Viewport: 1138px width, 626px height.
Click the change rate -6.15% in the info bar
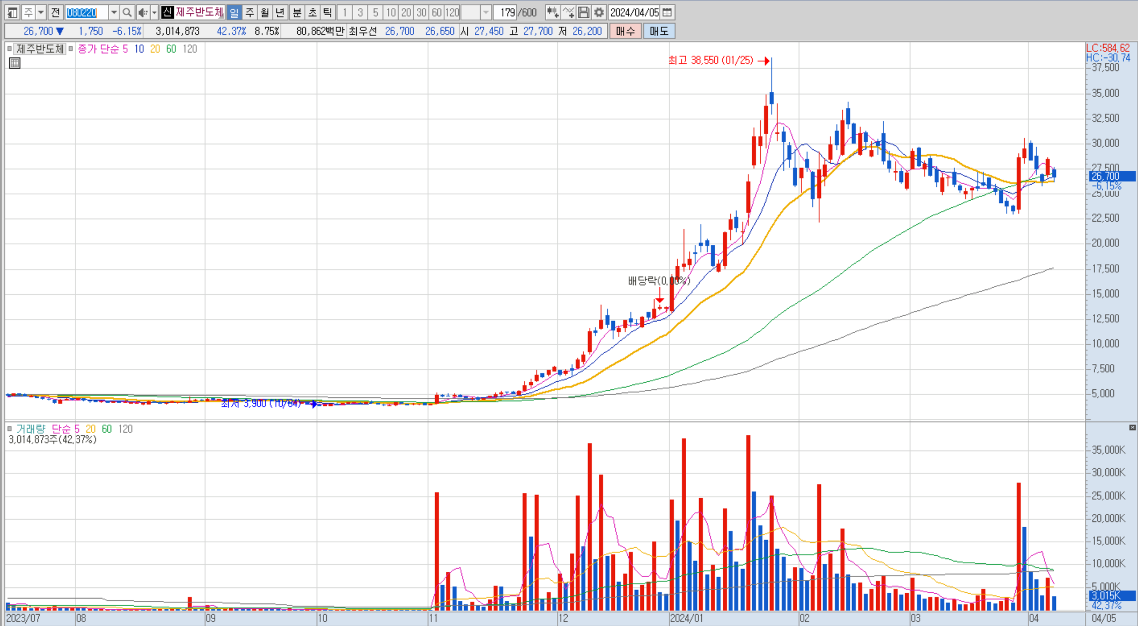127,31
